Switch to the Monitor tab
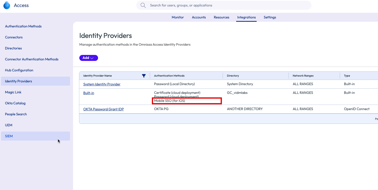Screen dimensions: 378x190 click(x=178, y=17)
